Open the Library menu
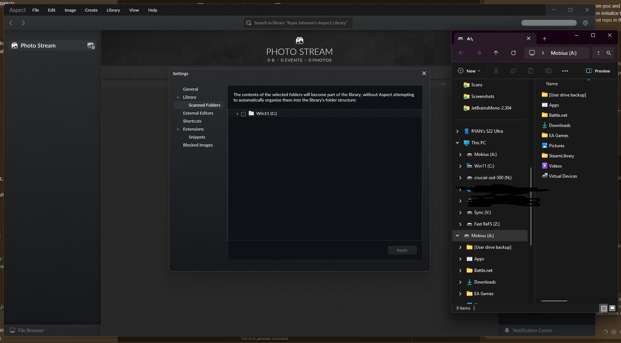Viewport: 621px width, 343px height. tap(113, 10)
